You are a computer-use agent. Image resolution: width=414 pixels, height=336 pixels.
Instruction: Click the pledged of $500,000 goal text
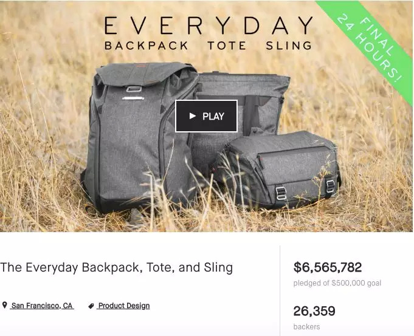337,283
